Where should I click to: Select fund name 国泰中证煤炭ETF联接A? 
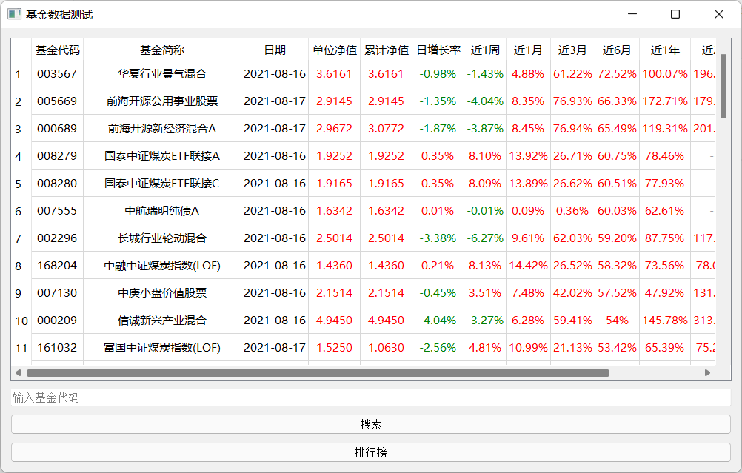(x=162, y=156)
